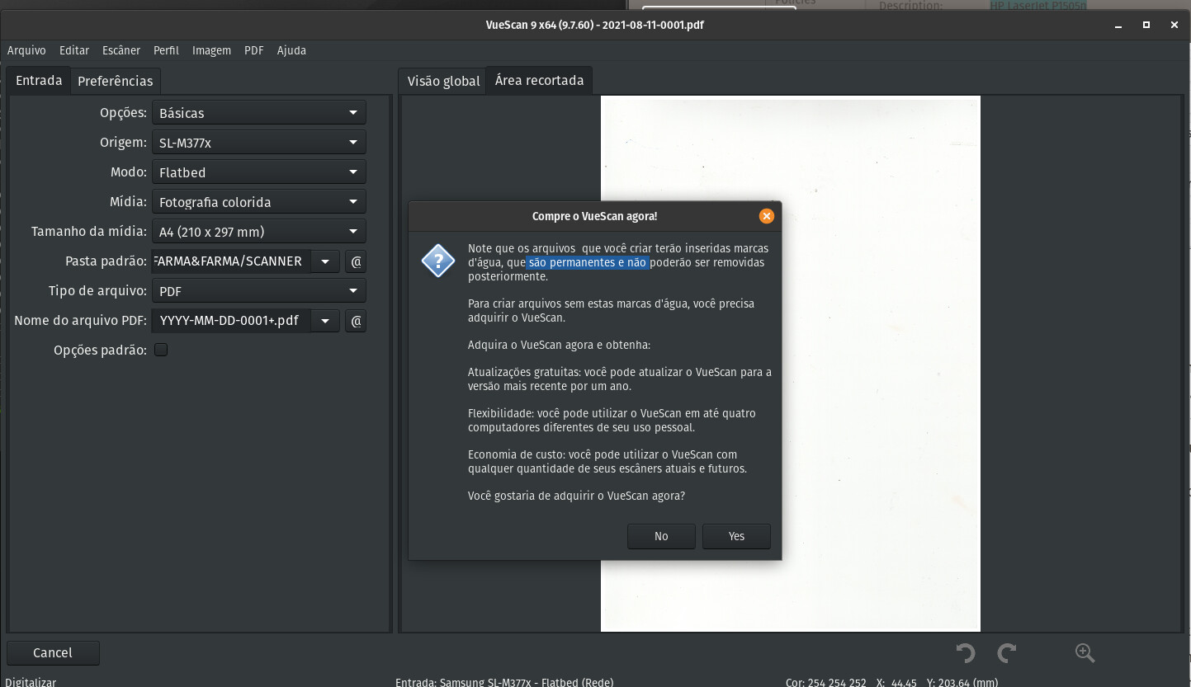This screenshot has width=1191, height=687.
Task: Toggle the Opções padrão checkbox
Action: point(161,350)
